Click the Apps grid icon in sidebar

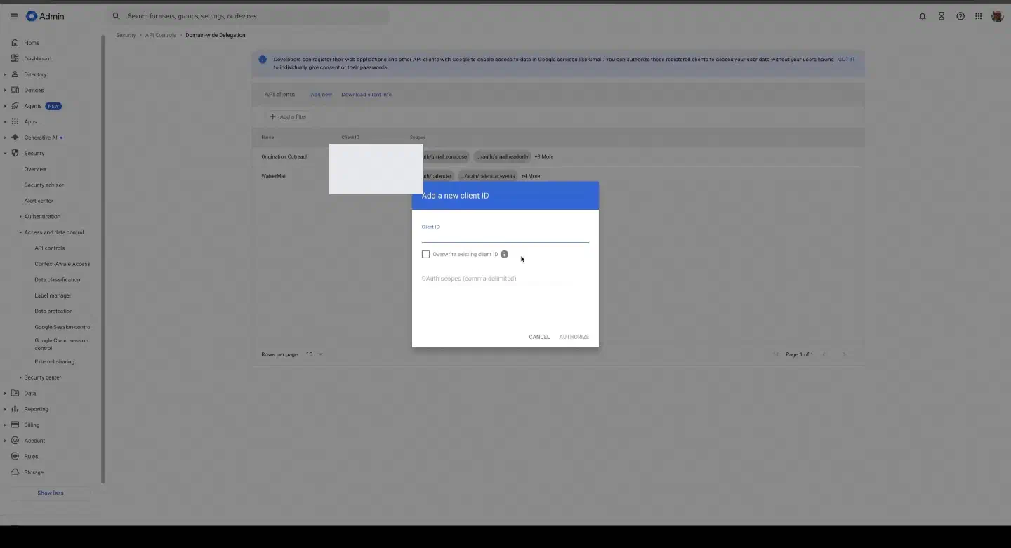click(x=15, y=121)
